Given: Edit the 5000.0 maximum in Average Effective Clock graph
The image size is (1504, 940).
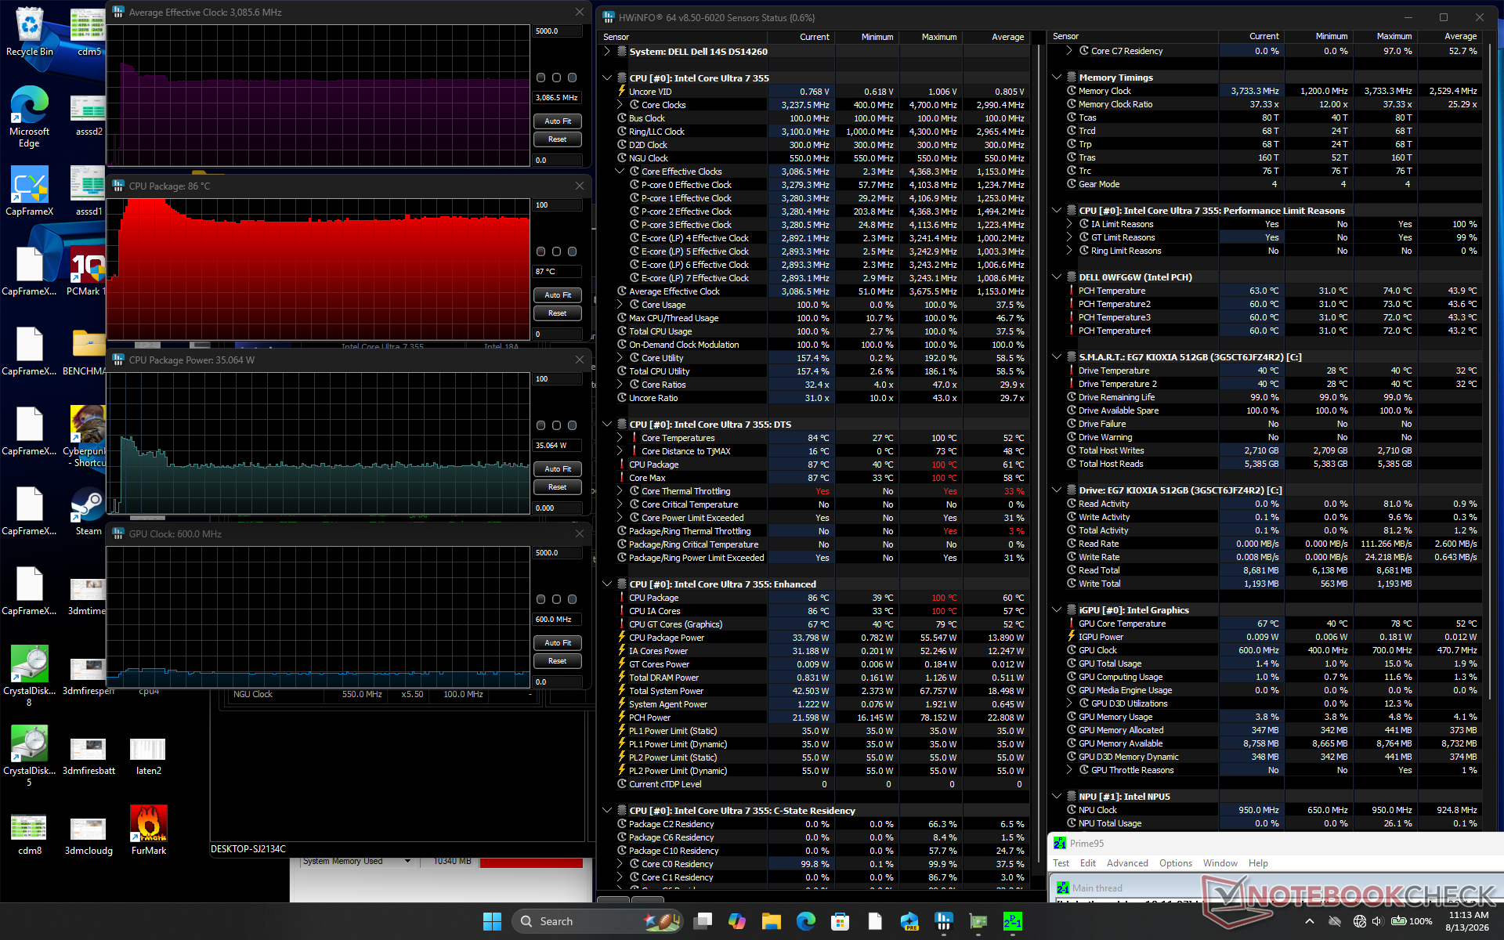Looking at the screenshot, I should click(x=558, y=31).
